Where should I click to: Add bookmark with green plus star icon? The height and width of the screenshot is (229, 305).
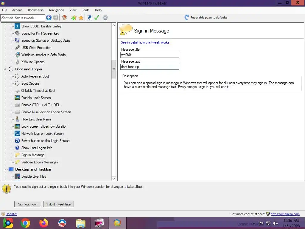74,18
